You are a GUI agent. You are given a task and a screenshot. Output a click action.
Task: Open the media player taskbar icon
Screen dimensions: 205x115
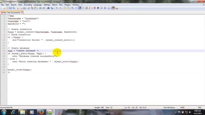[32, 112]
